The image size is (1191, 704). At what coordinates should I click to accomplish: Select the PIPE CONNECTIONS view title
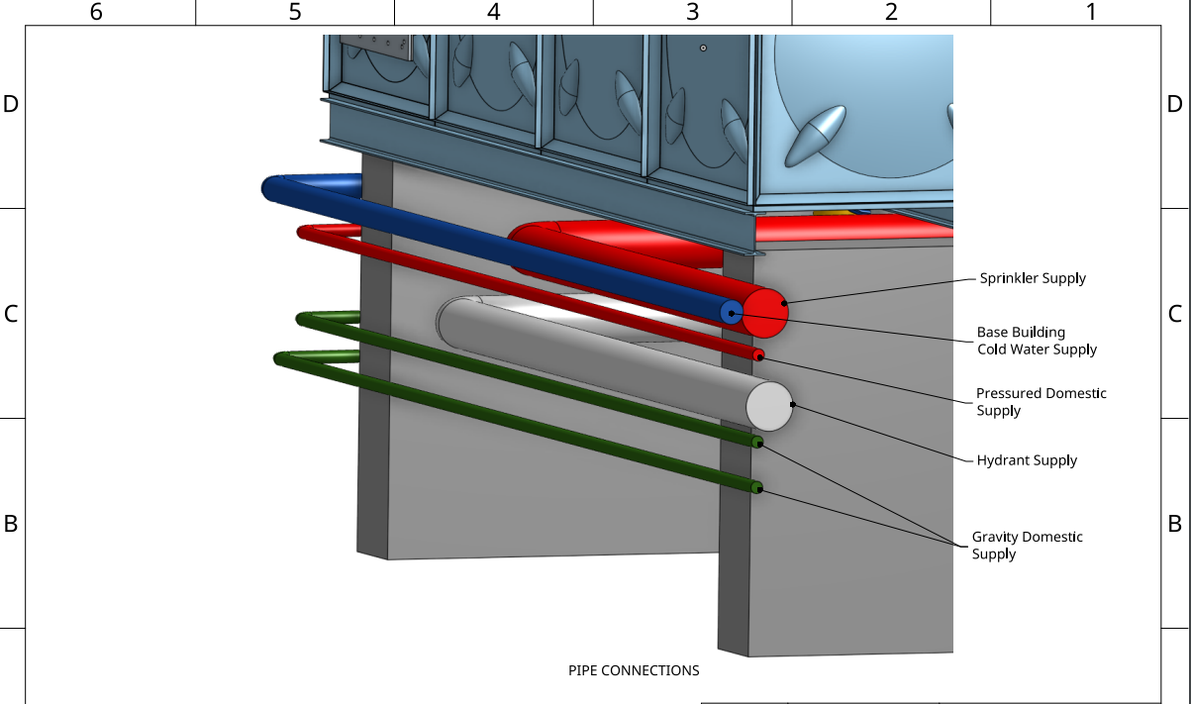click(634, 670)
